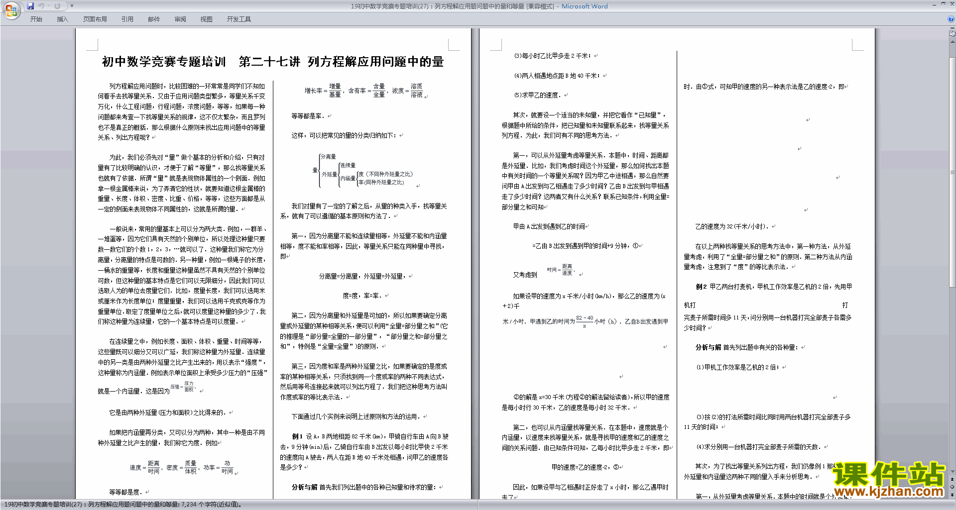Click the line 度=度，率=率

click(362, 296)
